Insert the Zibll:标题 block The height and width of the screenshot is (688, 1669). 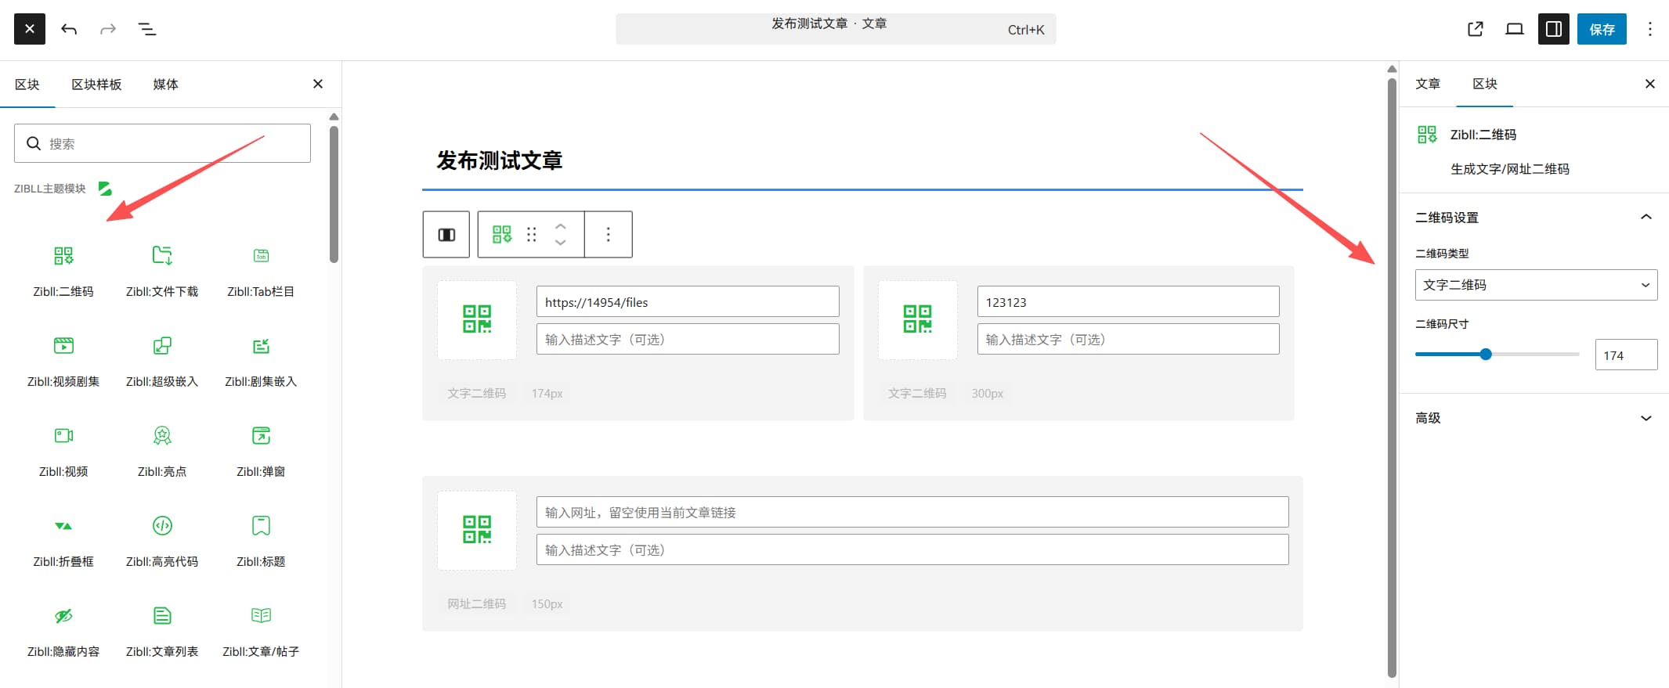tap(261, 540)
